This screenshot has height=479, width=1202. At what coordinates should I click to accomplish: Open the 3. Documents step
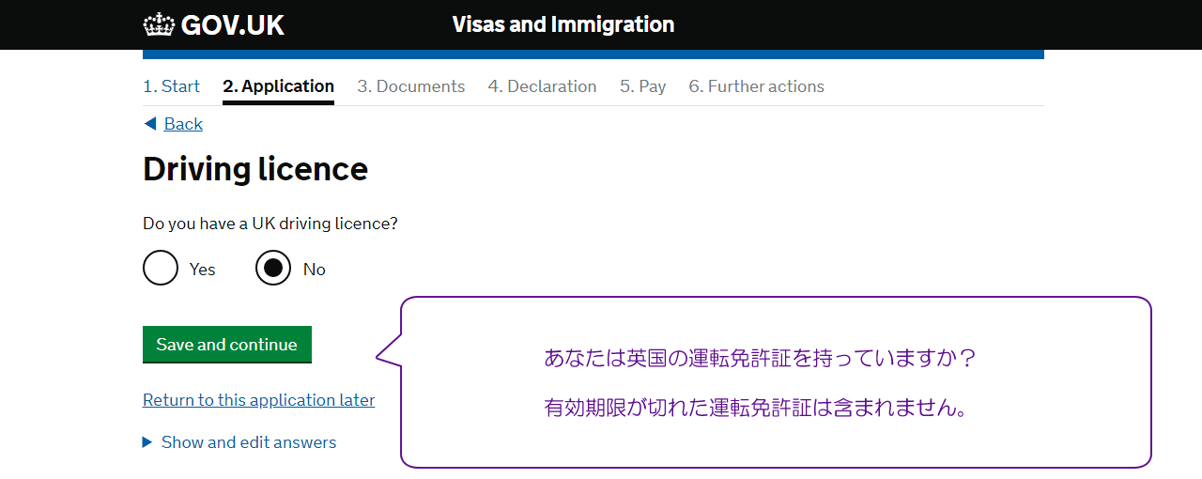410,86
